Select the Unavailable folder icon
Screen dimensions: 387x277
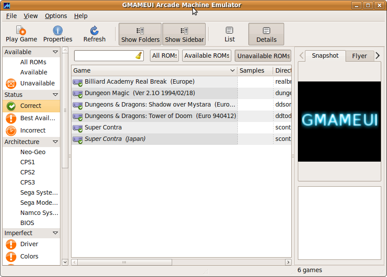(11, 84)
